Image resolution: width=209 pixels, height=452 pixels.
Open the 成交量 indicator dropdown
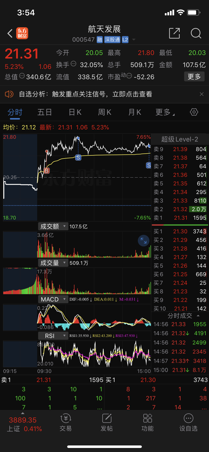[x=53, y=263]
